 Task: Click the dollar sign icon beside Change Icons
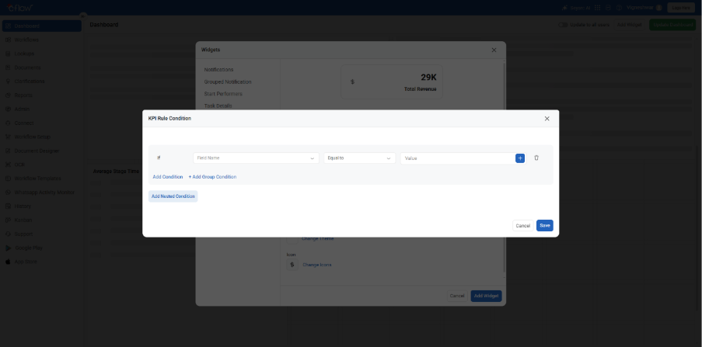click(x=292, y=265)
